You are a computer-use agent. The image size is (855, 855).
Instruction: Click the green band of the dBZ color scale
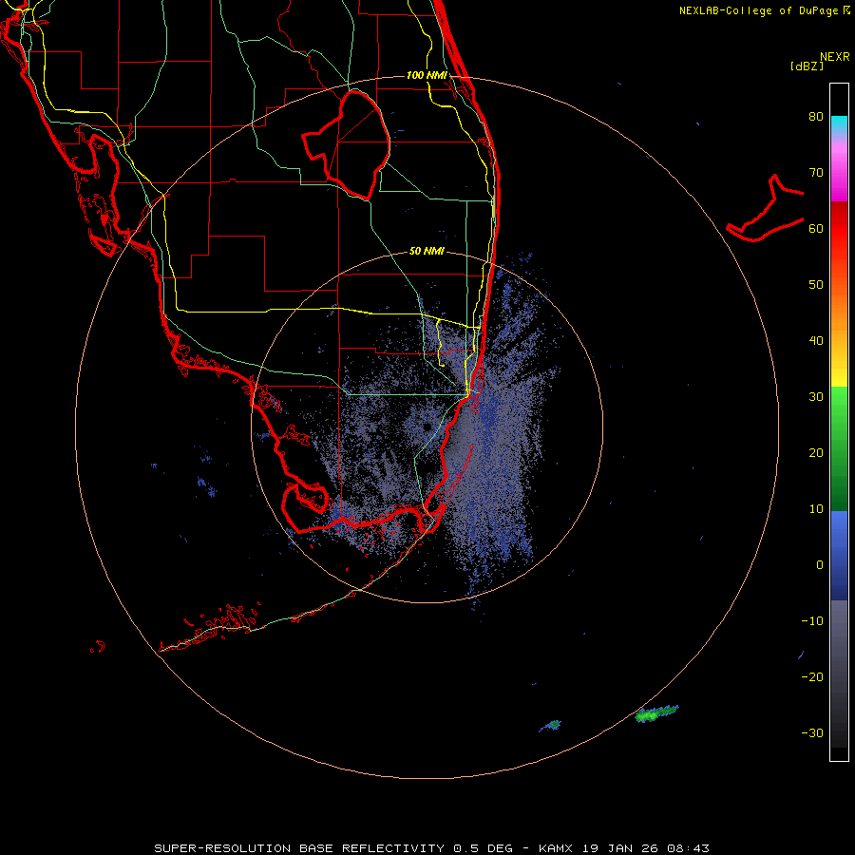[x=839, y=448]
